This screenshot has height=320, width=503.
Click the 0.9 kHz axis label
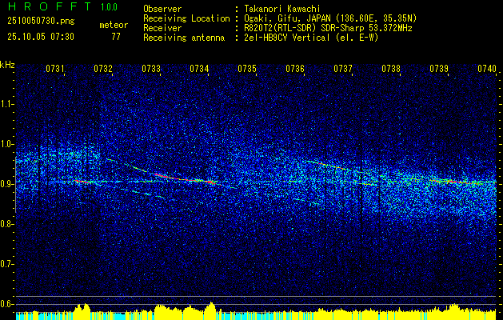[x=7, y=184]
